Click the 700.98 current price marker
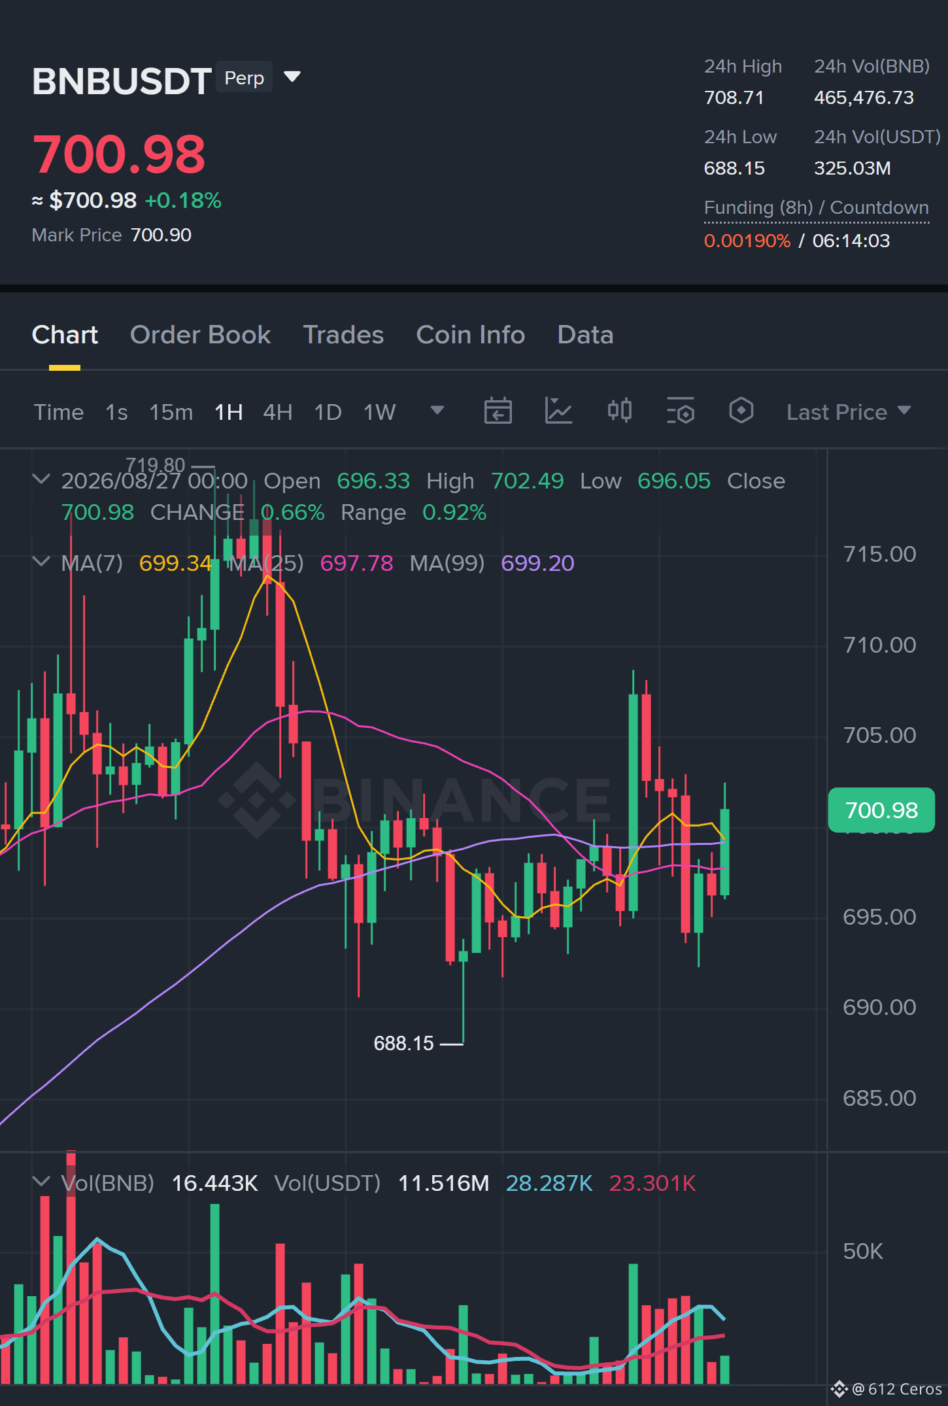Viewport: 948px width, 1406px height. [881, 810]
